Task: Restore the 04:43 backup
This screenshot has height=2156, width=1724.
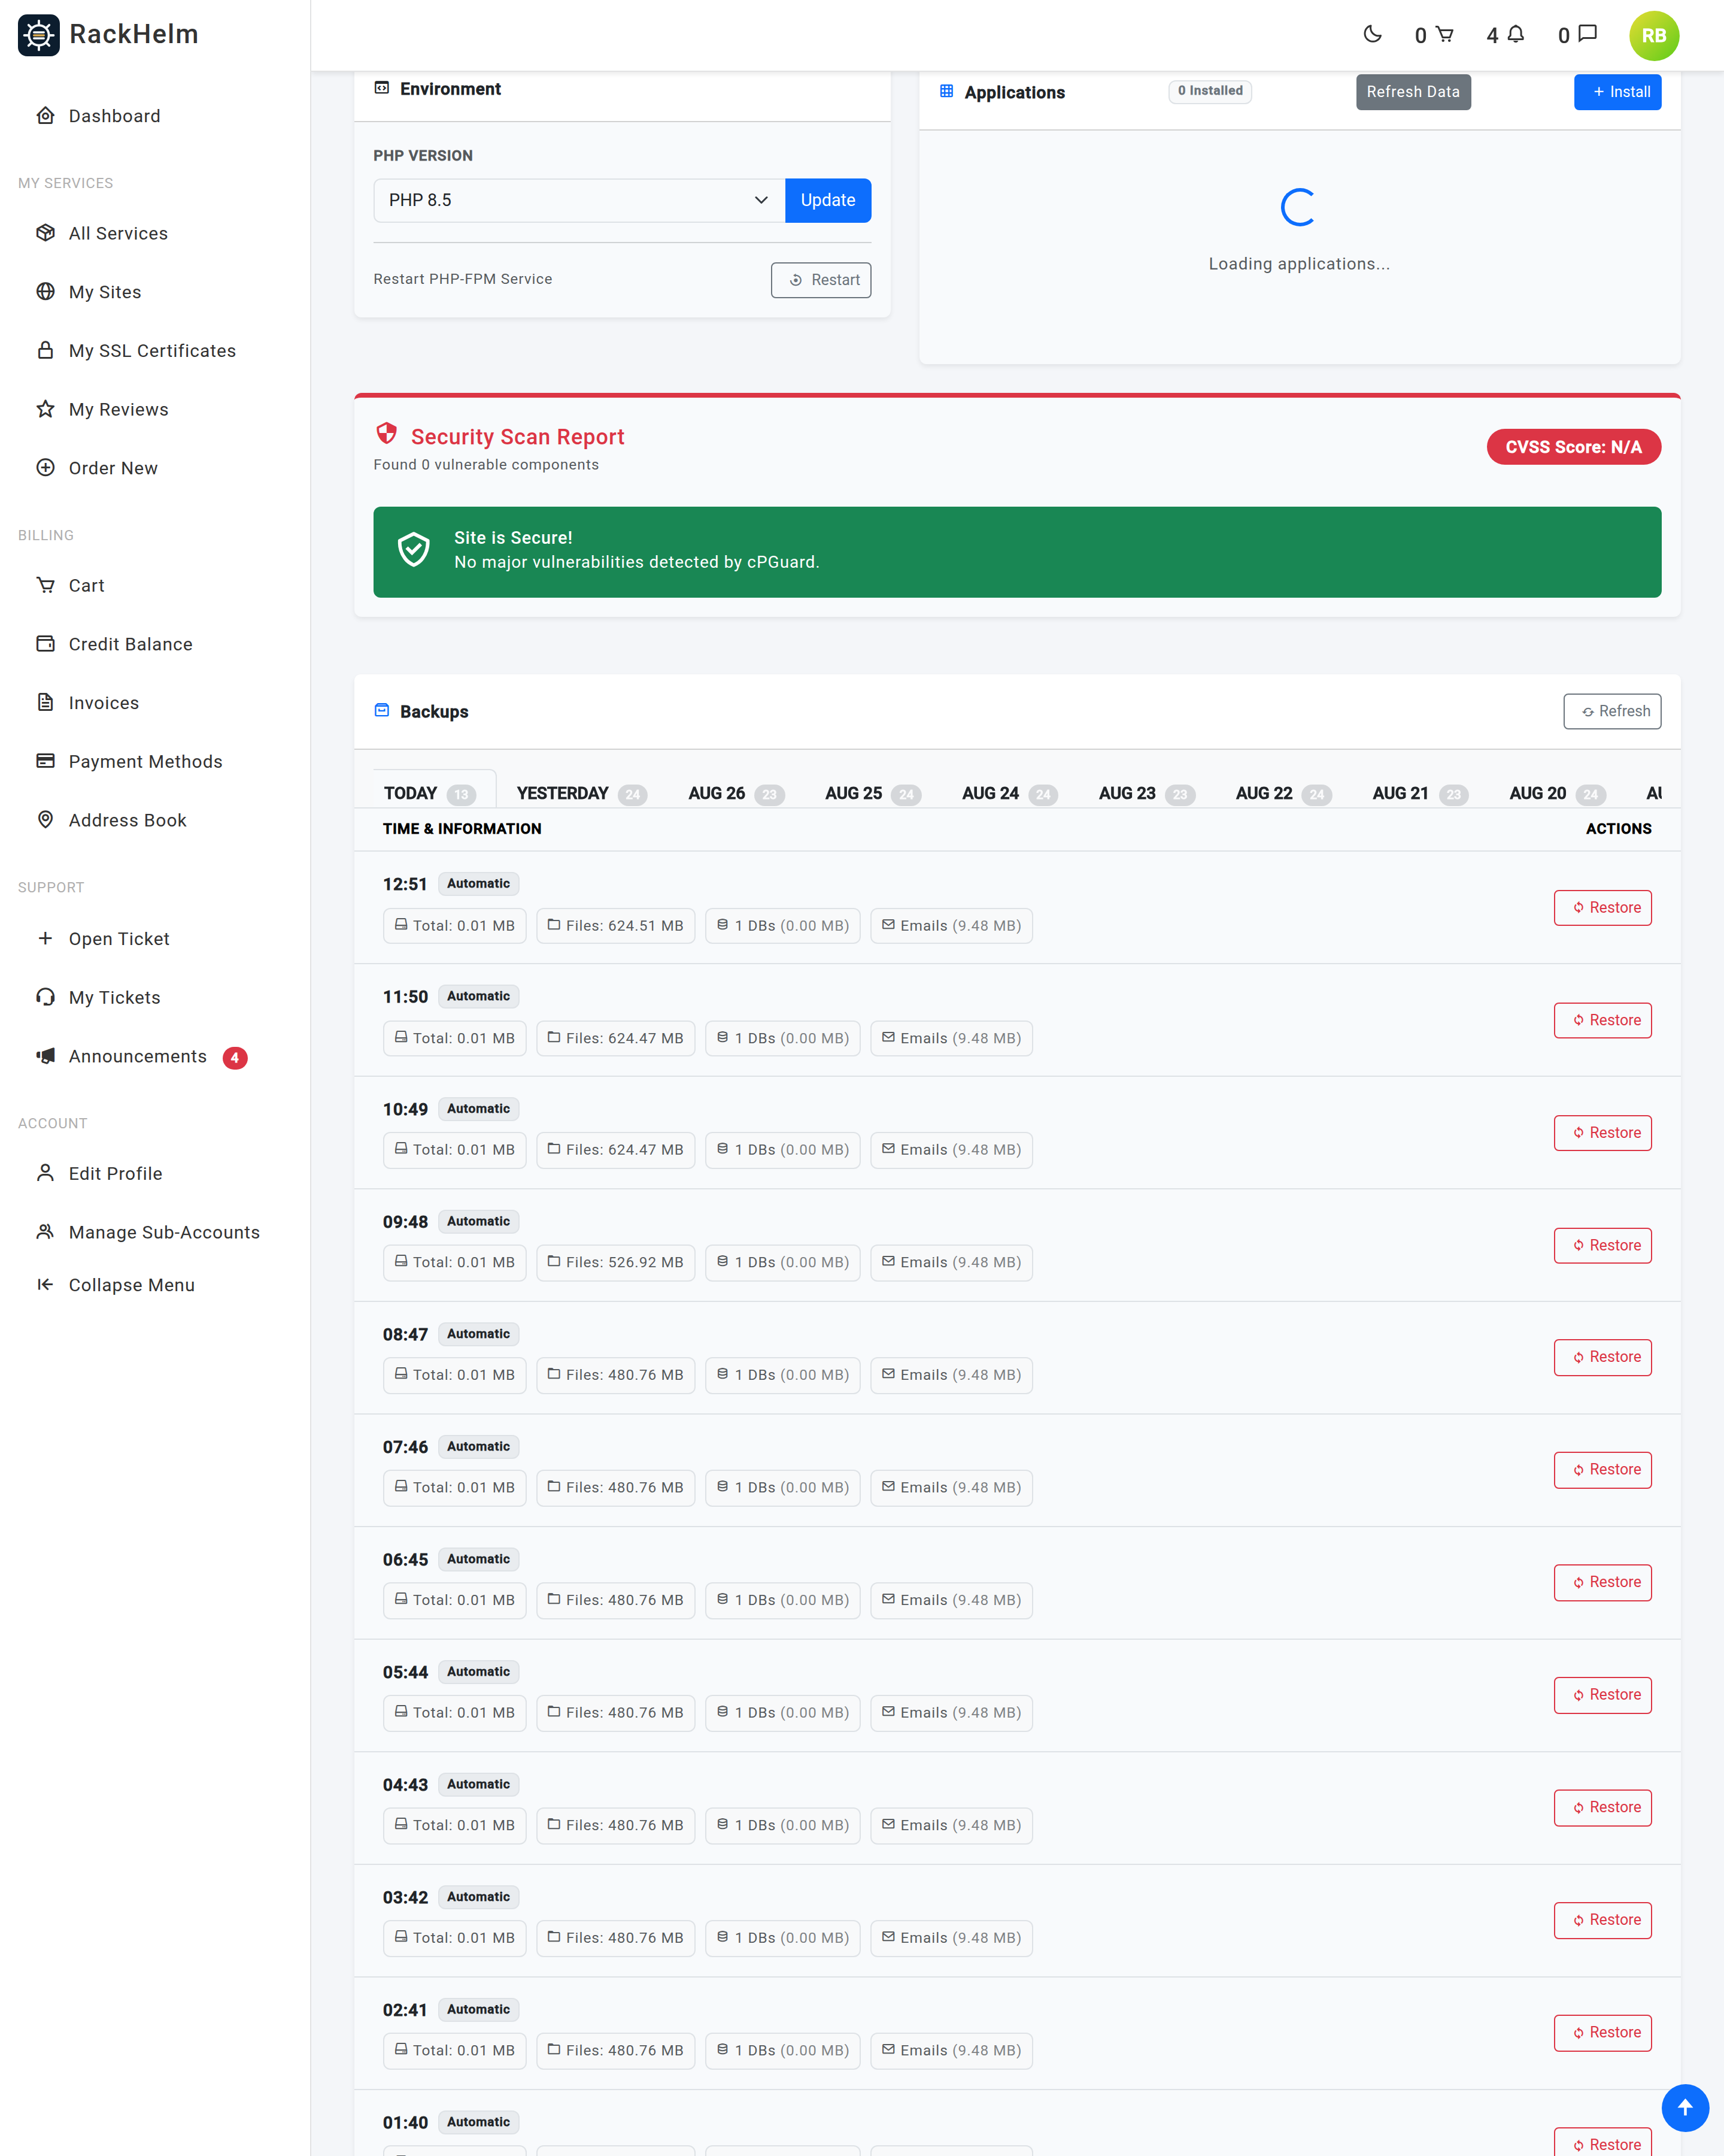Action: coord(1602,1808)
